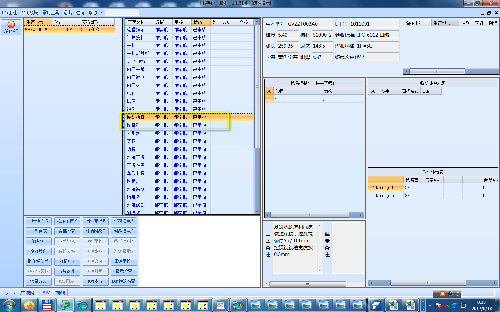500x312 pixels.
Task: Click the 生产型号 input field GV2ZT003A0
Action: (x=309, y=24)
